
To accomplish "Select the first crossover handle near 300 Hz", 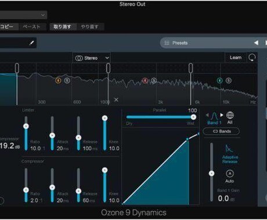I will pyautogui.click(x=17, y=68).
